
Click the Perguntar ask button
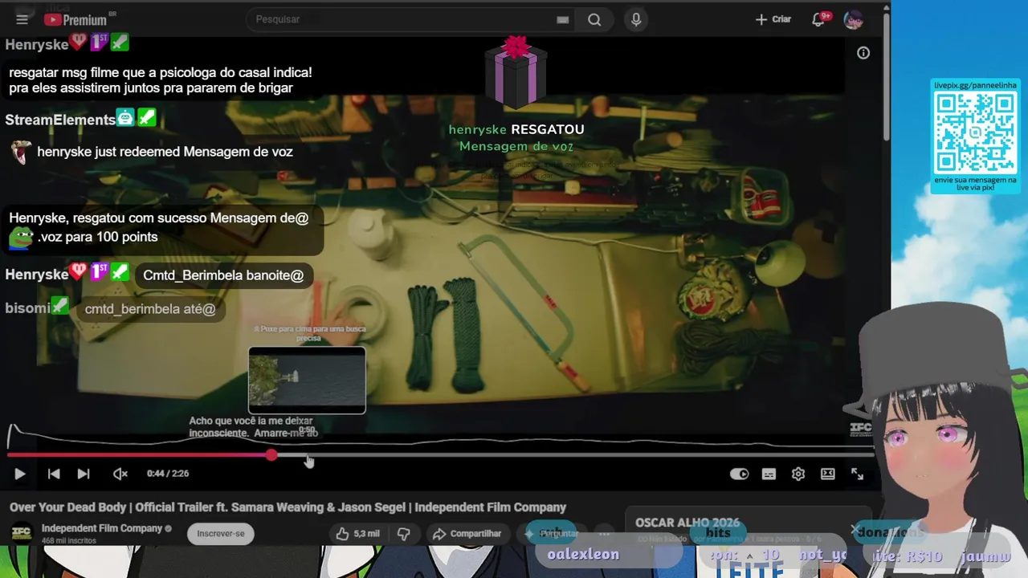[551, 533]
